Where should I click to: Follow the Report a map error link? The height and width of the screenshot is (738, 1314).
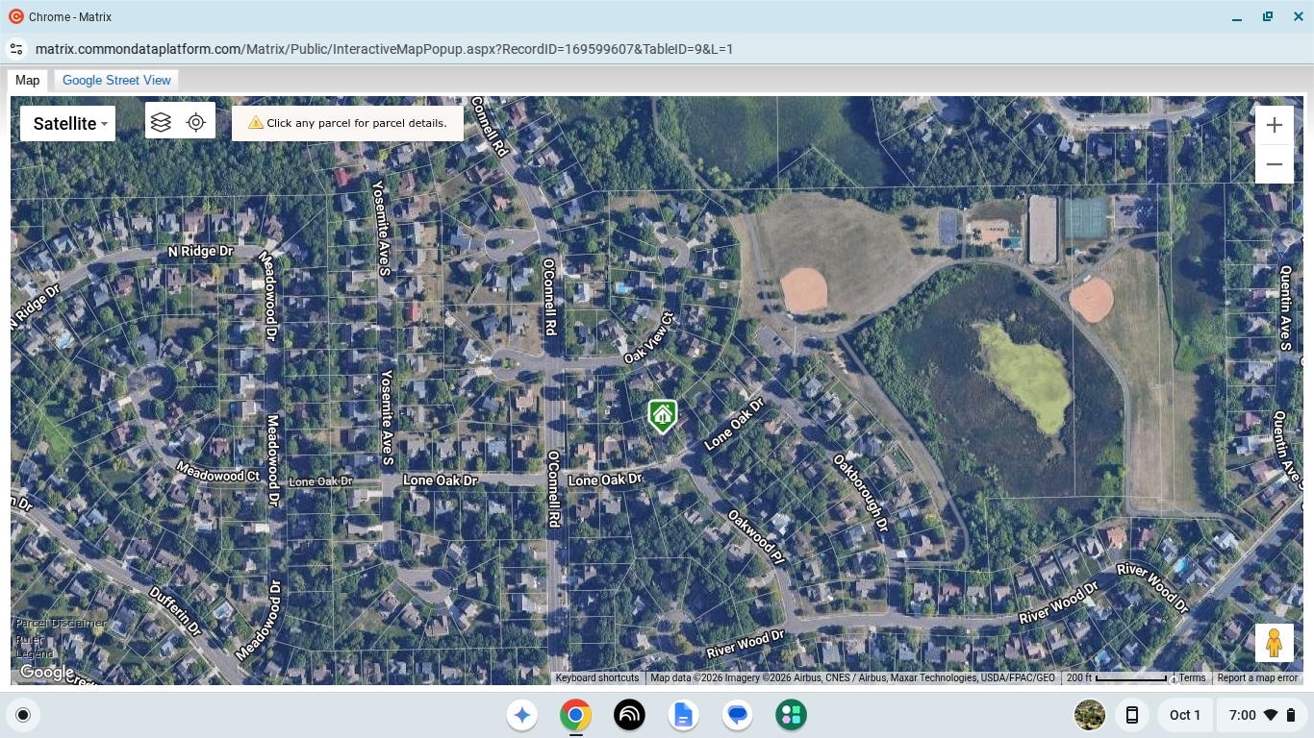[x=1257, y=677]
